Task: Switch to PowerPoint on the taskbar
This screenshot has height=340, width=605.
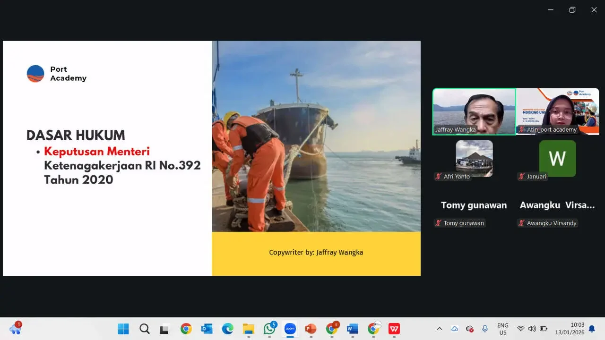Action: click(x=311, y=329)
